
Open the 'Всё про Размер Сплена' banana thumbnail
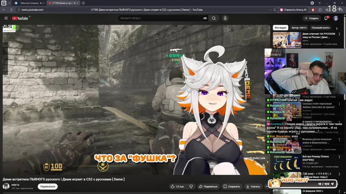tap(287, 162)
